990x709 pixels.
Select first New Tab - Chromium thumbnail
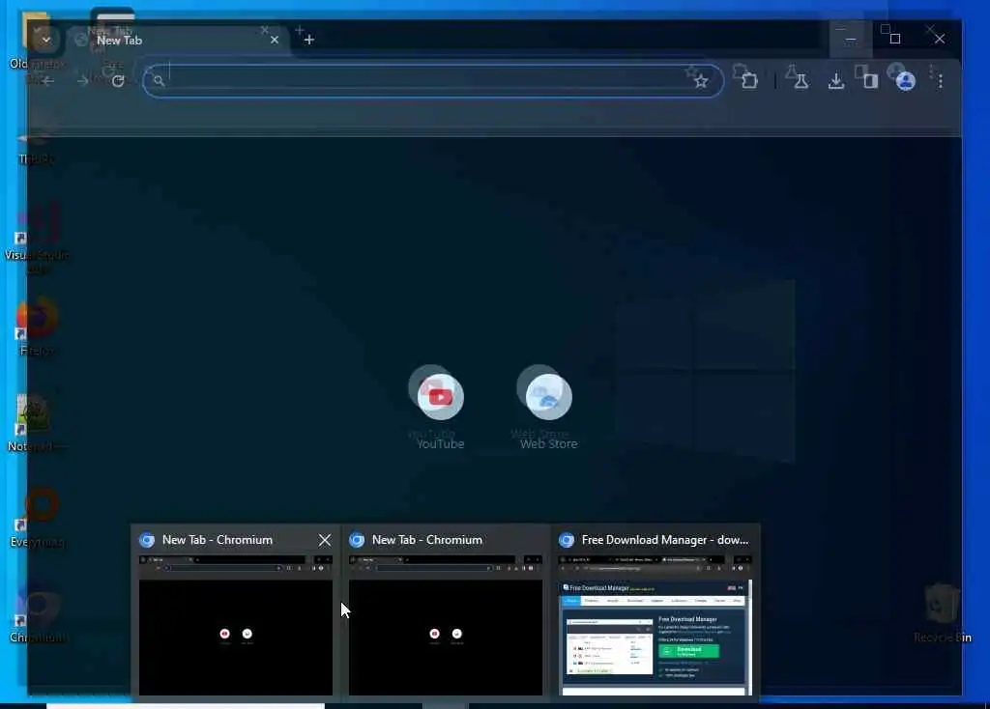[236, 625]
